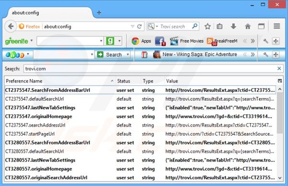Click scrollbar down arrow in preferences list
The width and height of the screenshot is (288, 186).
click(280, 177)
